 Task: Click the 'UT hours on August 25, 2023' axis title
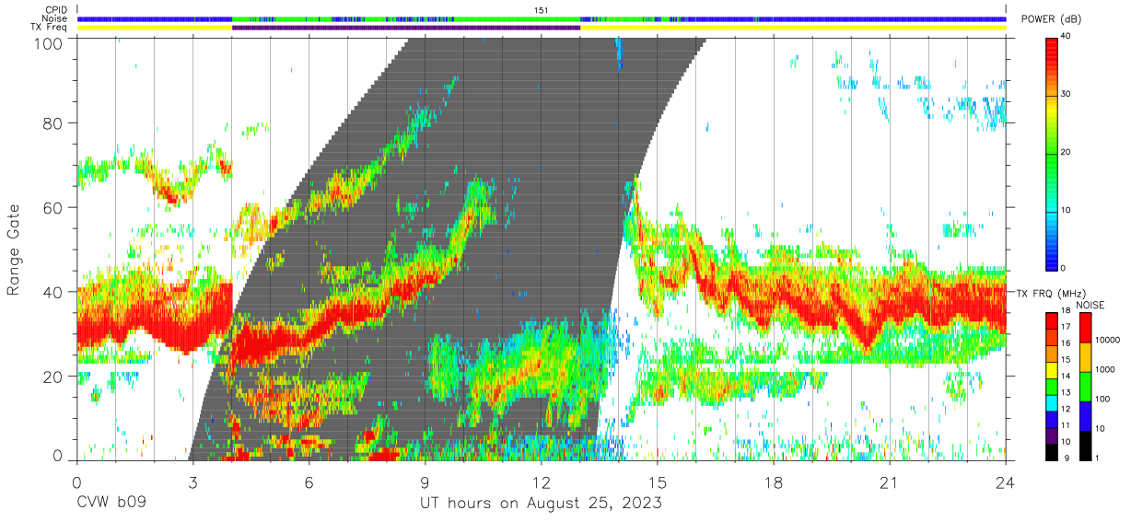click(x=541, y=503)
